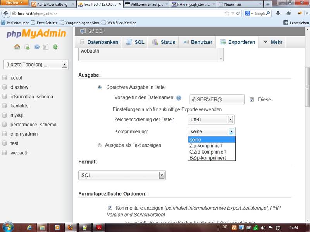Viewport: 310px width, 232px height.
Task: Select 'Ausgabe als Text anzeigen' option
Action: [x=100, y=145]
